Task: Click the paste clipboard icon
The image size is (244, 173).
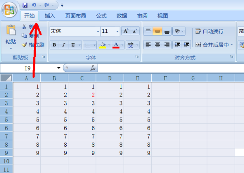Action: pyautogui.click(x=11, y=31)
